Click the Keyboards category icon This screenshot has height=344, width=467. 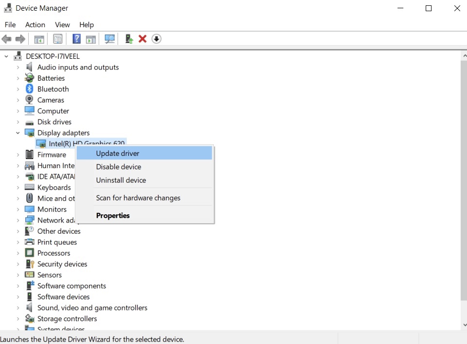pos(30,187)
